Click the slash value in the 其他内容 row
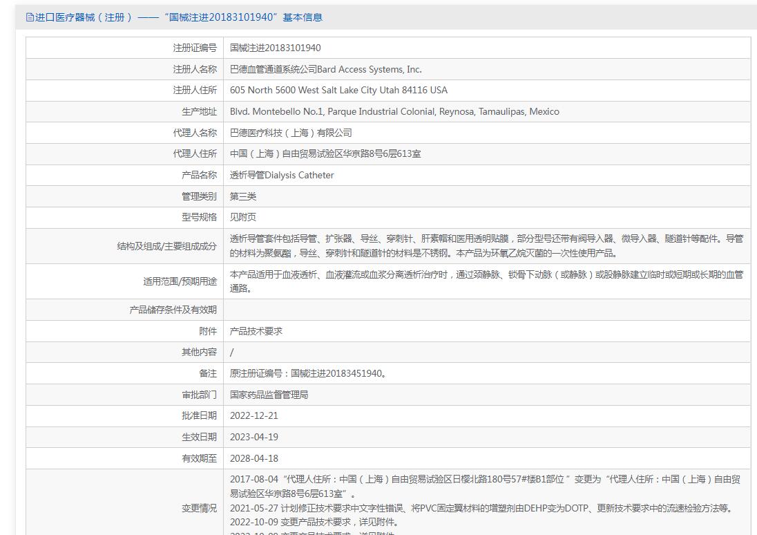Screen dimensions: 757x535 (232, 353)
